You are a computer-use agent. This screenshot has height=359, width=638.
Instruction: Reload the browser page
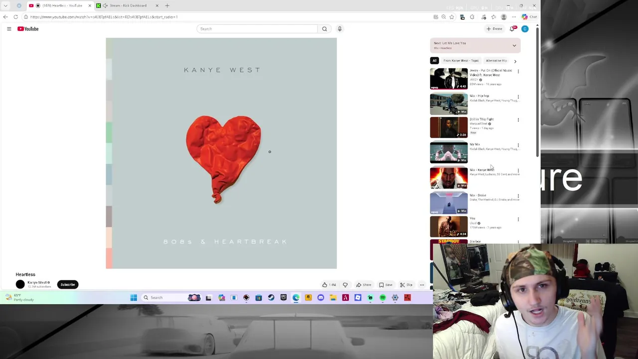coord(15,17)
